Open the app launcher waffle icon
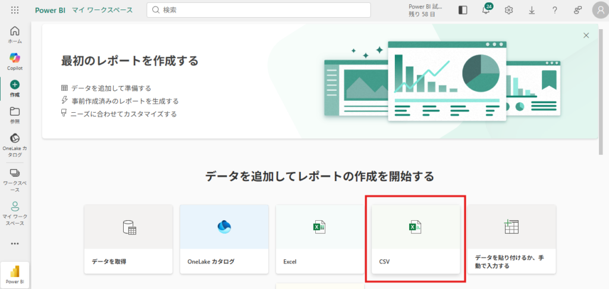This screenshot has width=609, height=289. click(15, 10)
